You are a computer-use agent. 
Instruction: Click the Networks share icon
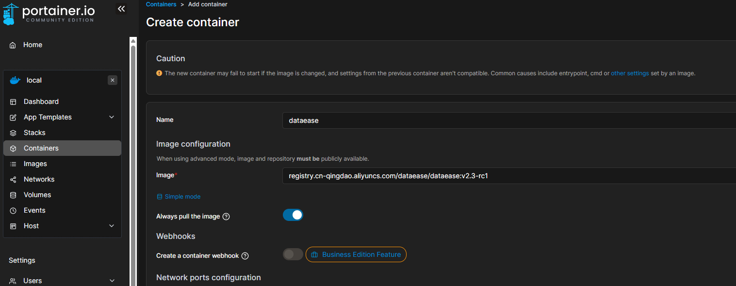point(13,180)
